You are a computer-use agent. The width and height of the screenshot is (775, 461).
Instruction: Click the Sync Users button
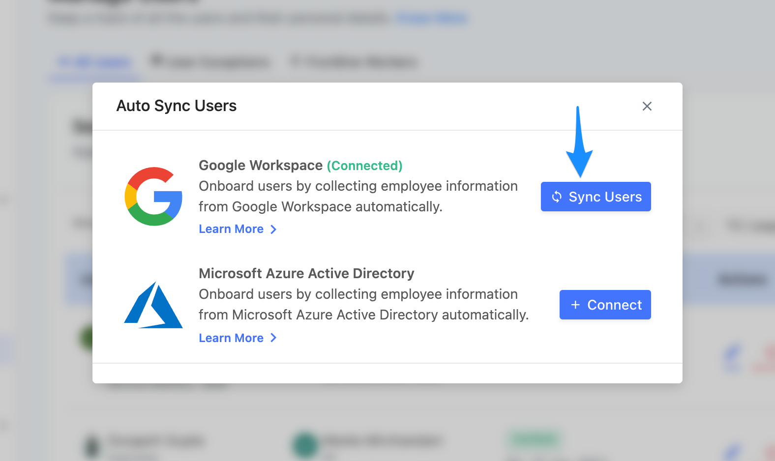pyautogui.click(x=596, y=197)
